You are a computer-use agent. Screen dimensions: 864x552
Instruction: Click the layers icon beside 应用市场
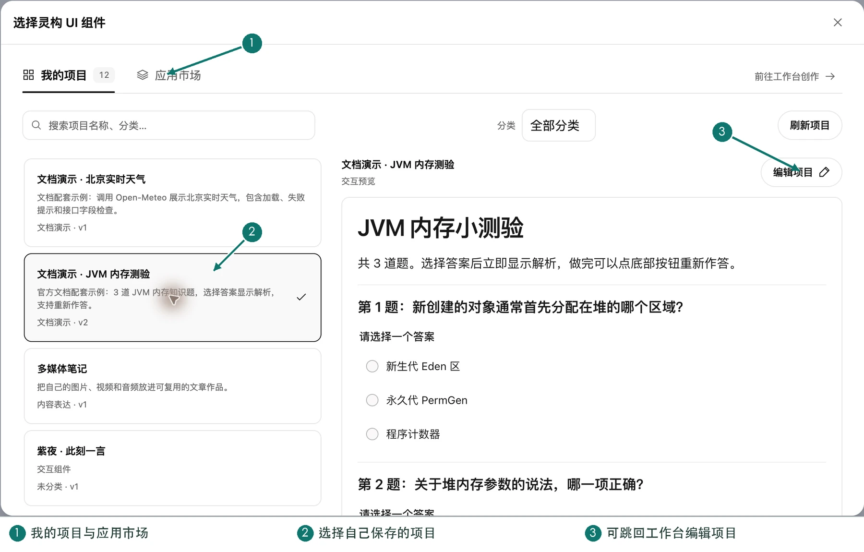[143, 75]
